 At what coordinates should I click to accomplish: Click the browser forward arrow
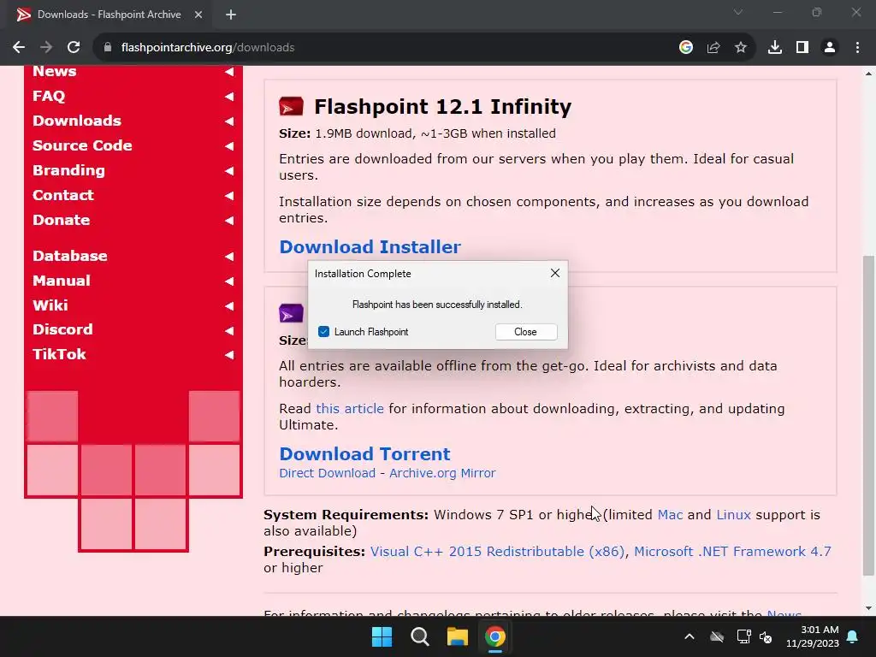pos(46,48)
